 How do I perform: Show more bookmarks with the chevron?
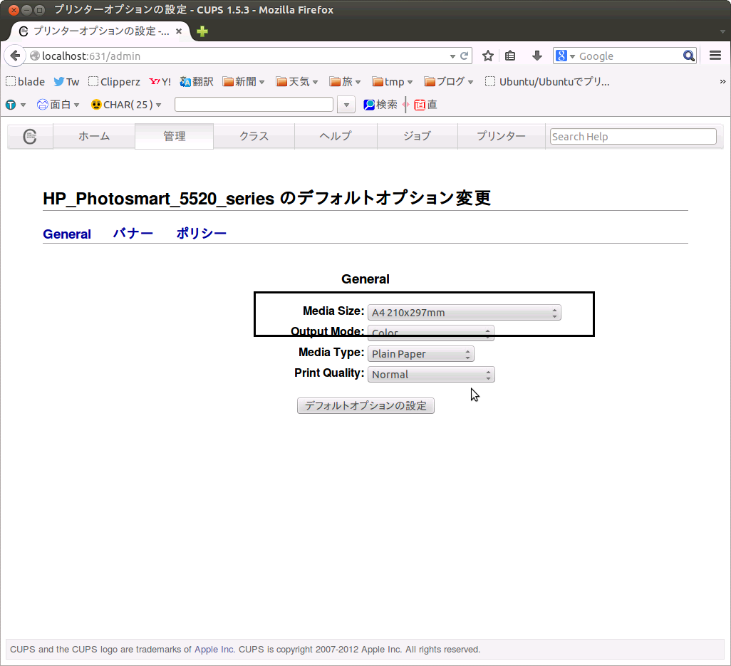click(722, 82)
